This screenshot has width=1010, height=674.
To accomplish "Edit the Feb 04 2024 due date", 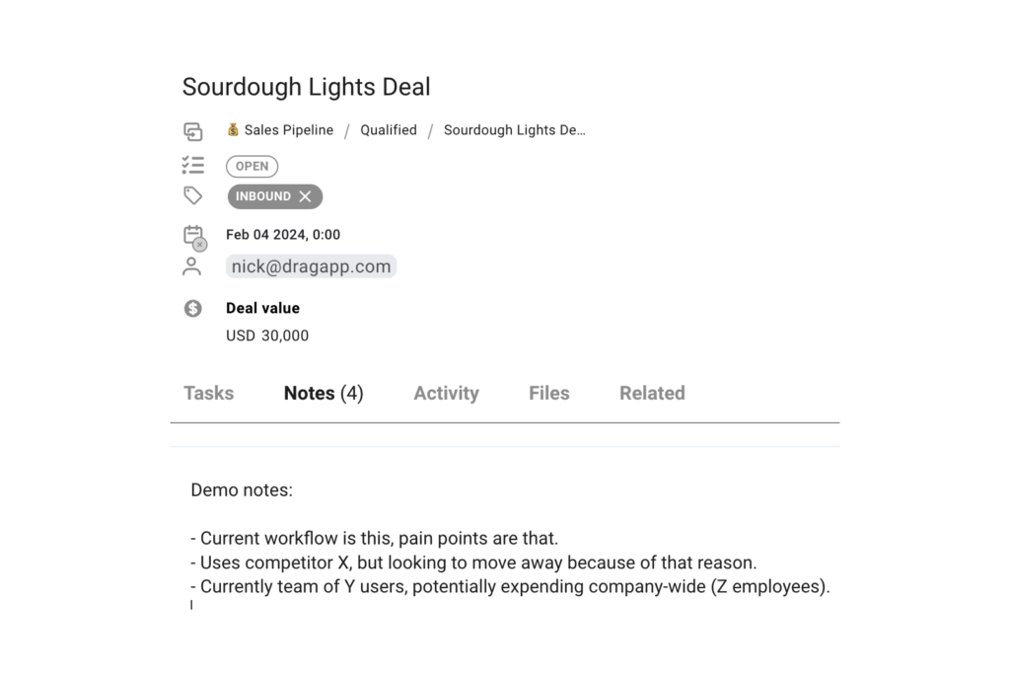I will click(283, 235).
